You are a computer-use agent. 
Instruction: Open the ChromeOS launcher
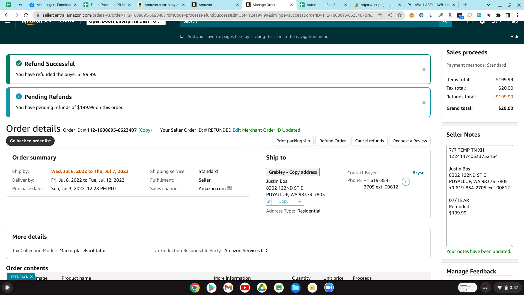7,287
